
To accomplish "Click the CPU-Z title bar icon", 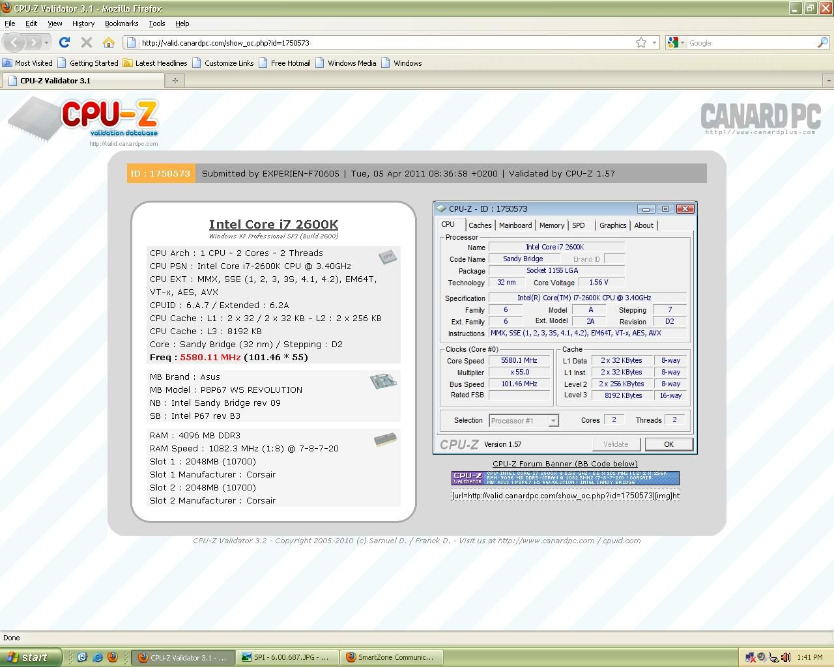I will 441,208.
